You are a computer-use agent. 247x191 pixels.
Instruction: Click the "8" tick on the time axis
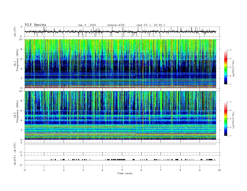pyautogui.click(x=180, y=170)
